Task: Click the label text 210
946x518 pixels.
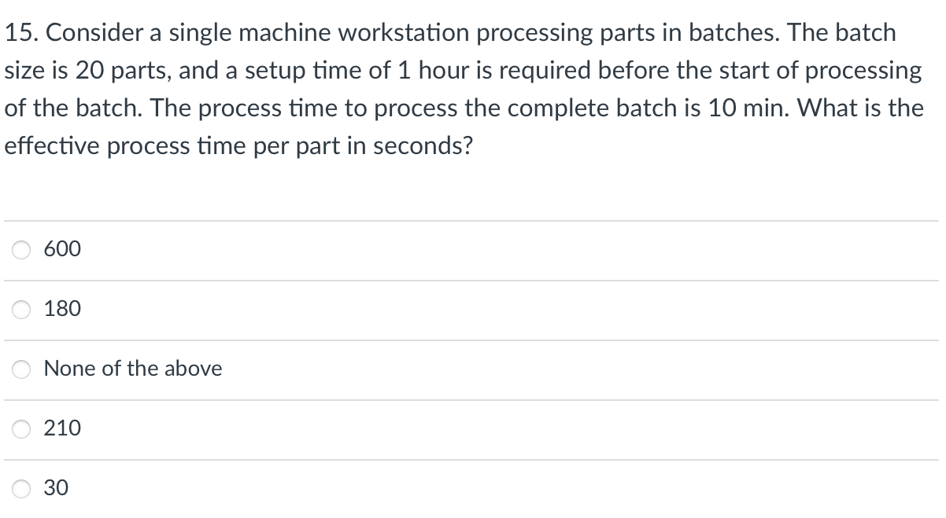Action: (x=63, y=428)
